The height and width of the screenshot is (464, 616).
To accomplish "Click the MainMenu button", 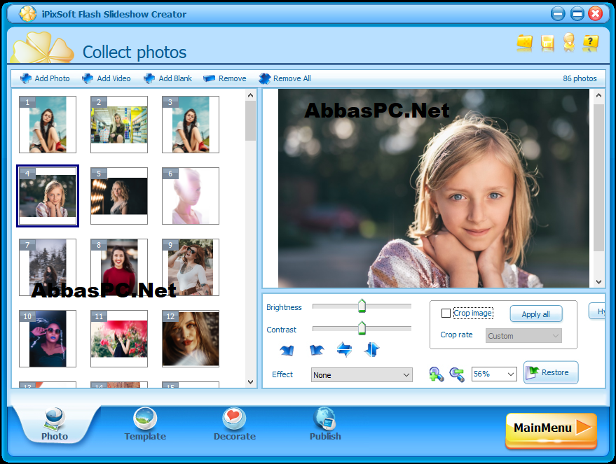I will click(552, 430).
